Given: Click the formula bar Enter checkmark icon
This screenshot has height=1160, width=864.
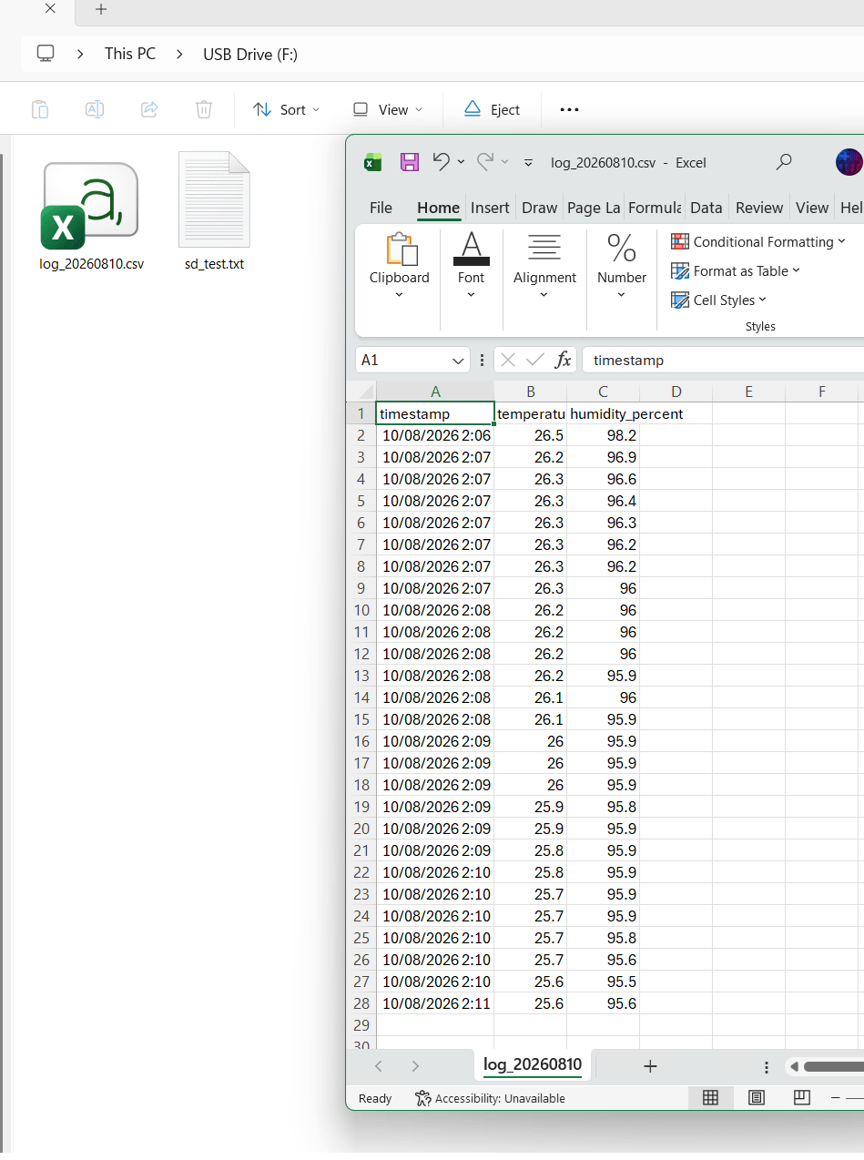Looking at the screenshot, I should [535, 360].
